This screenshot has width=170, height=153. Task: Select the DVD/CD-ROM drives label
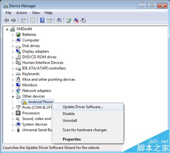pyautogui.click(x=39, y=57)
